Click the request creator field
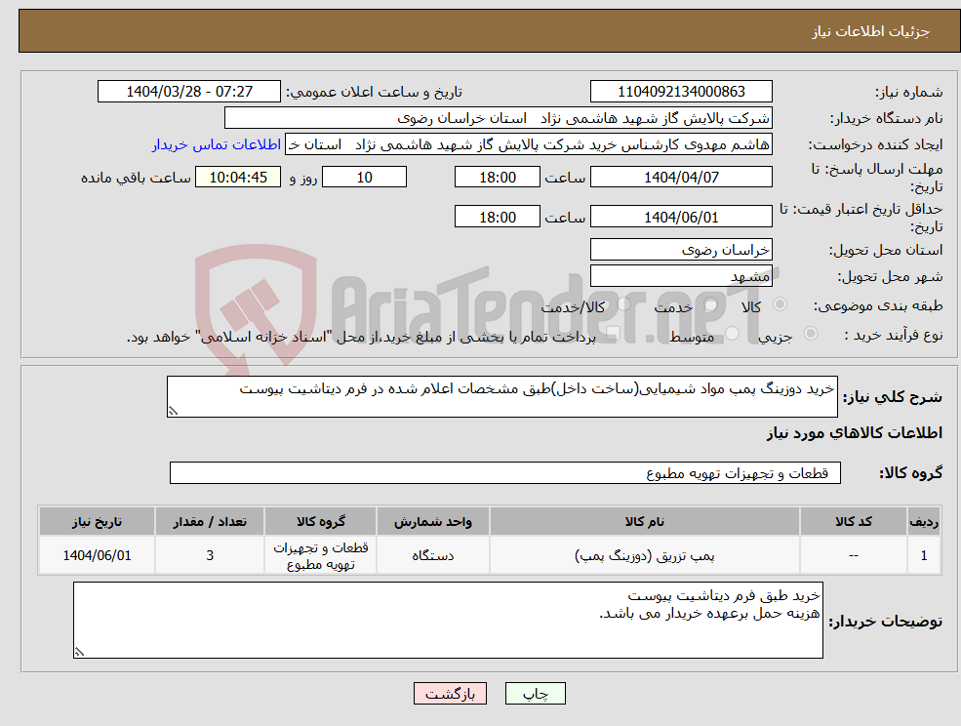This screenshot has width=961, height=726. pyautogui.click(x=528, y=144)
